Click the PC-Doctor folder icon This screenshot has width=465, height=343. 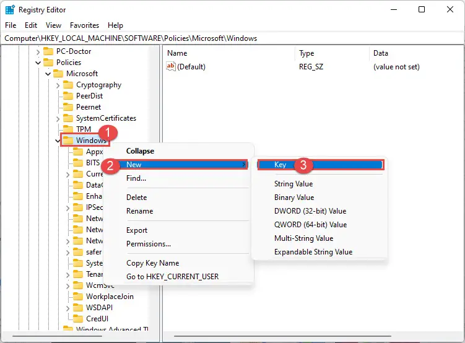pos(48,51)
